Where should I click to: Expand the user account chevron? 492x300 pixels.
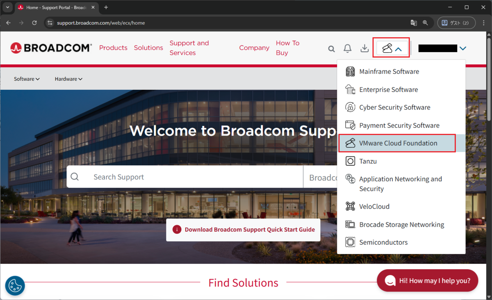[x=463, y=48]
